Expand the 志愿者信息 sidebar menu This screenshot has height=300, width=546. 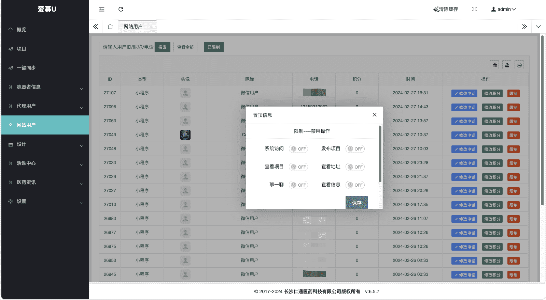(x=45, y=87)
